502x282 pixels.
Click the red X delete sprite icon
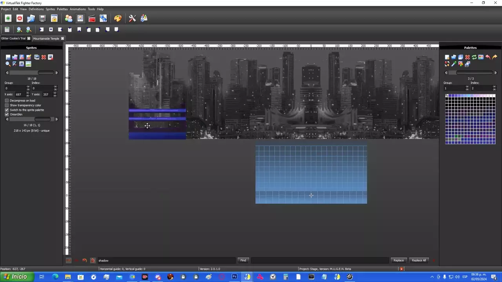click(x=44, y=57)
